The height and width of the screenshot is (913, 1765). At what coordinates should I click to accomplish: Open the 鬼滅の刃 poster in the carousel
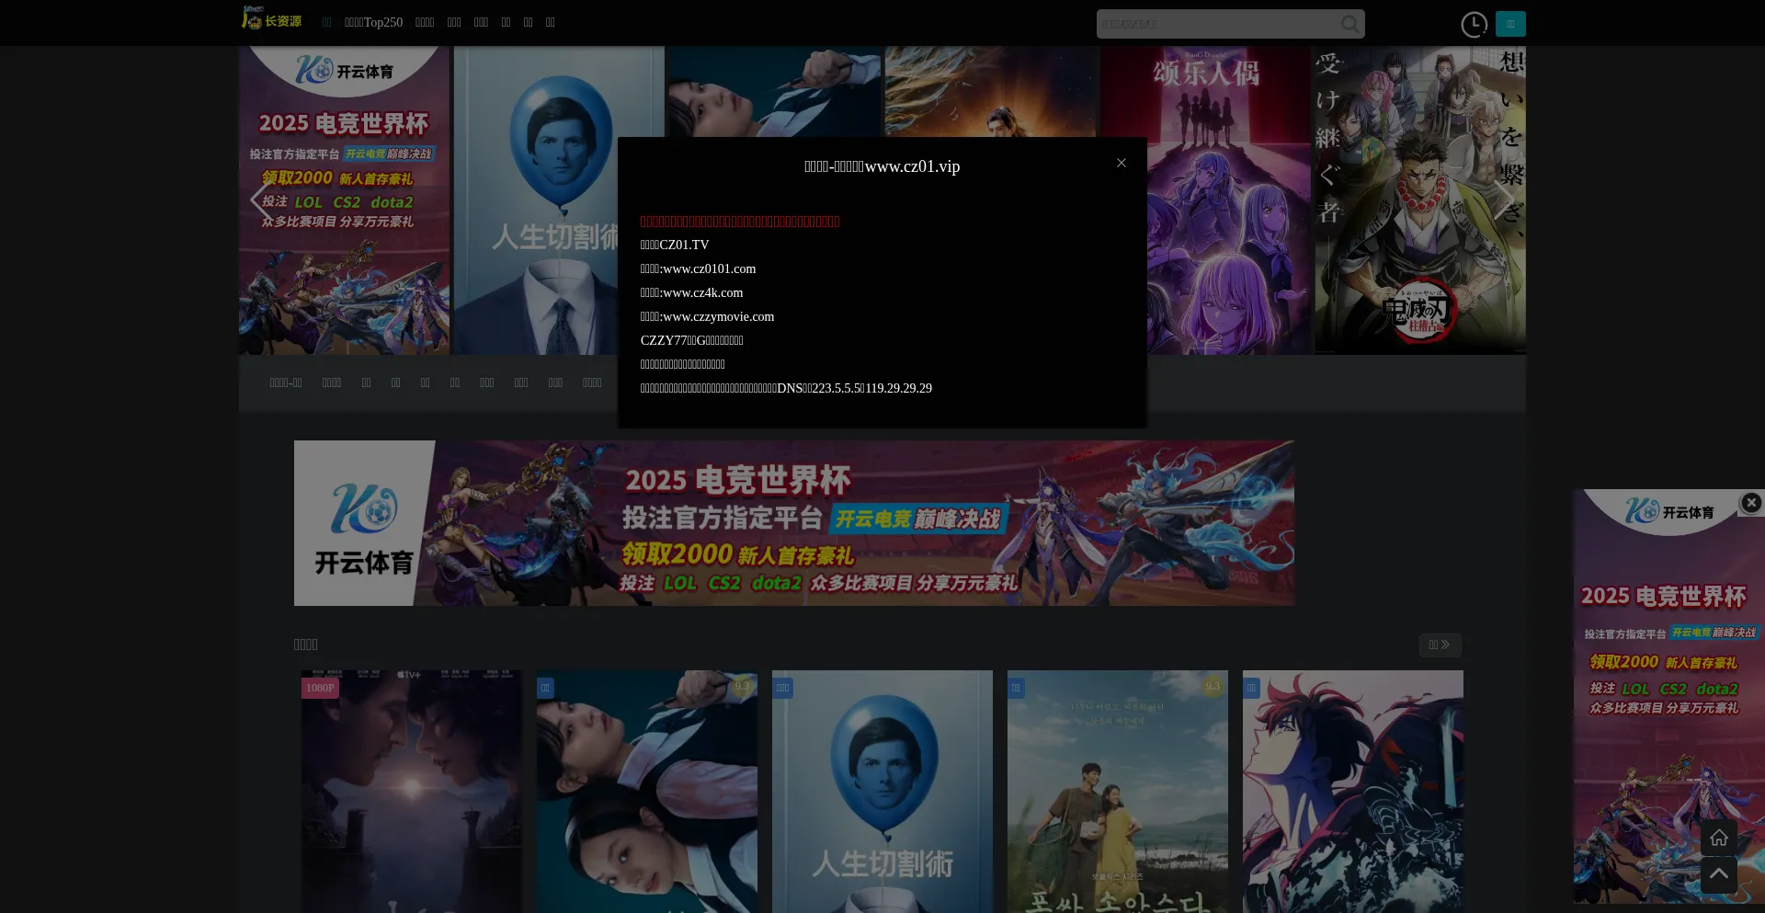tap(1420, 200)
